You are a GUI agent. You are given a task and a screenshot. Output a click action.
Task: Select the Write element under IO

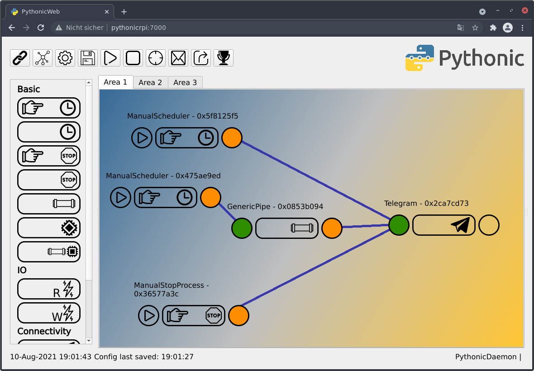(49, 313)
